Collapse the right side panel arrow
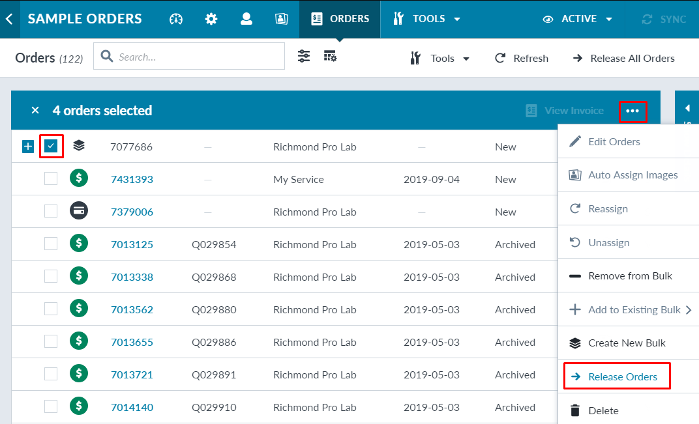Image resolution: width=699 pixels, height=424 pixels. pyautogui.click(x=687, y=108)
